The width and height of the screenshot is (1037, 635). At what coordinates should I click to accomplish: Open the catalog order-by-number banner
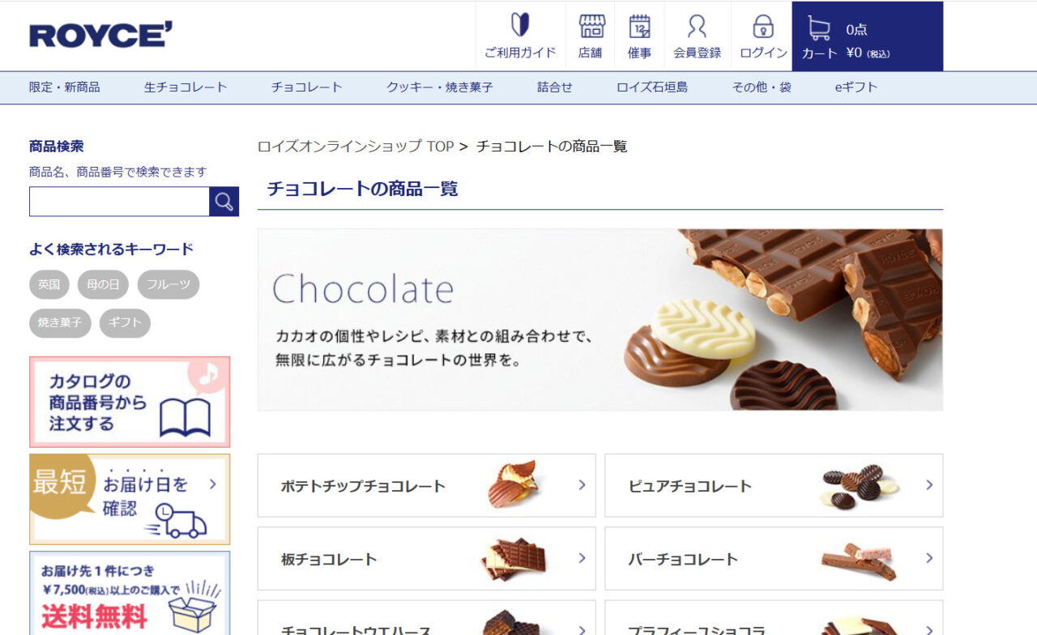point(130,401)
